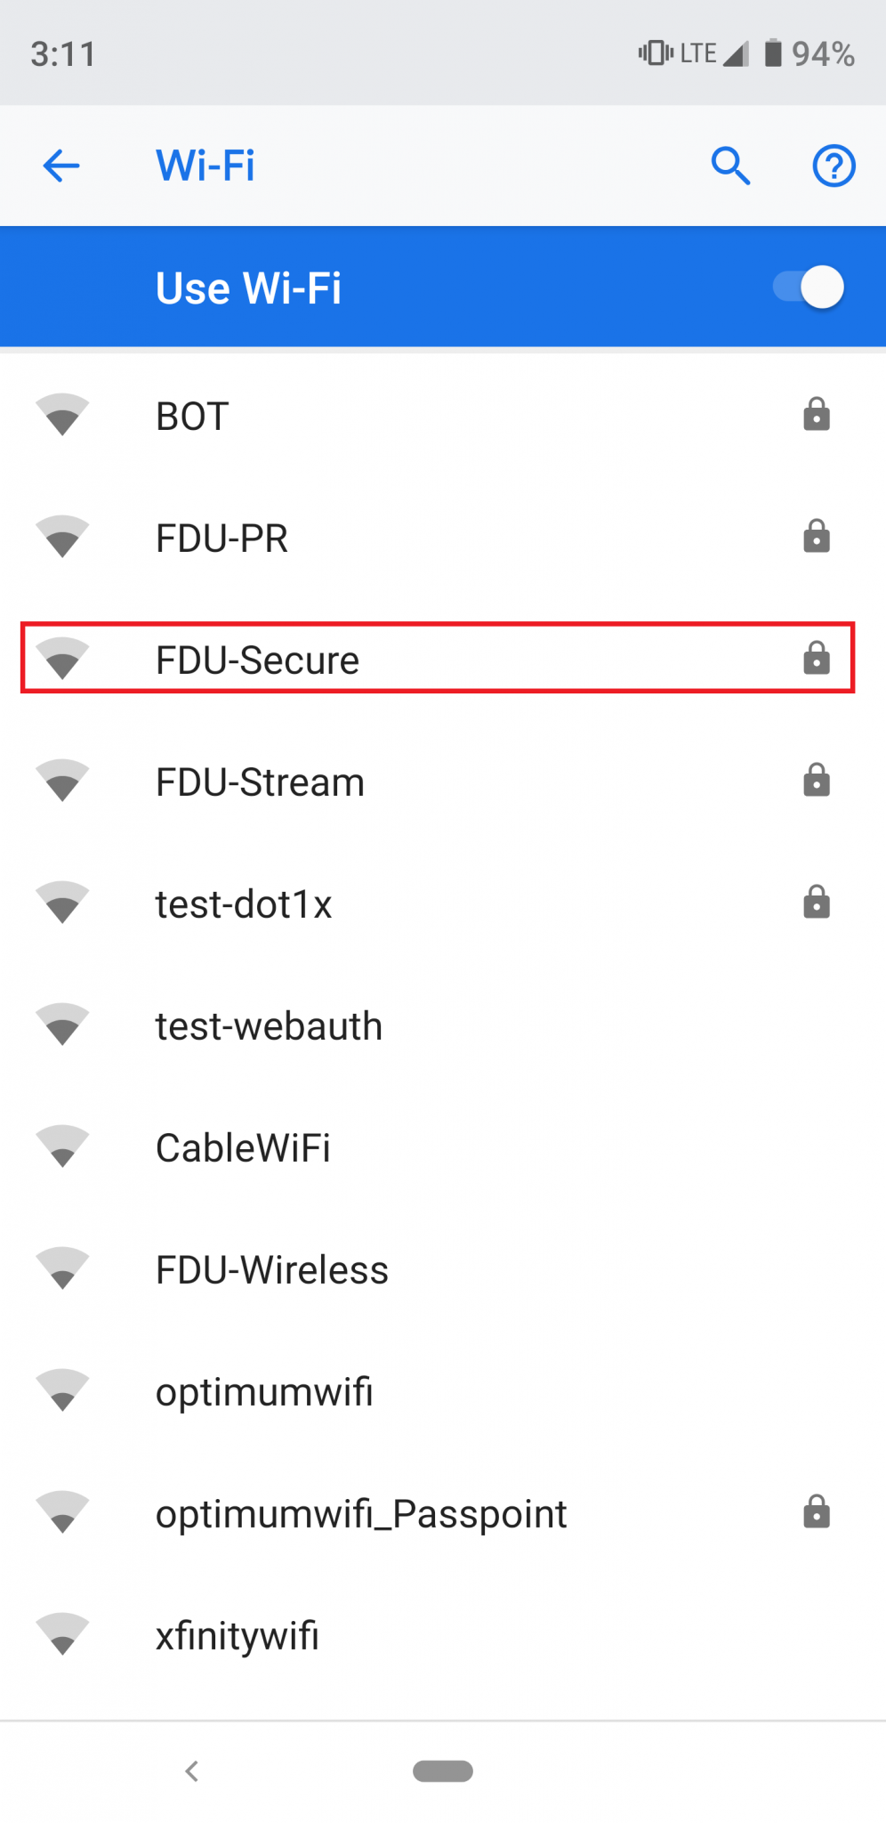Tap the home pill in navigation bar
Screen dimensions: 886x1823
(443, 1771)
